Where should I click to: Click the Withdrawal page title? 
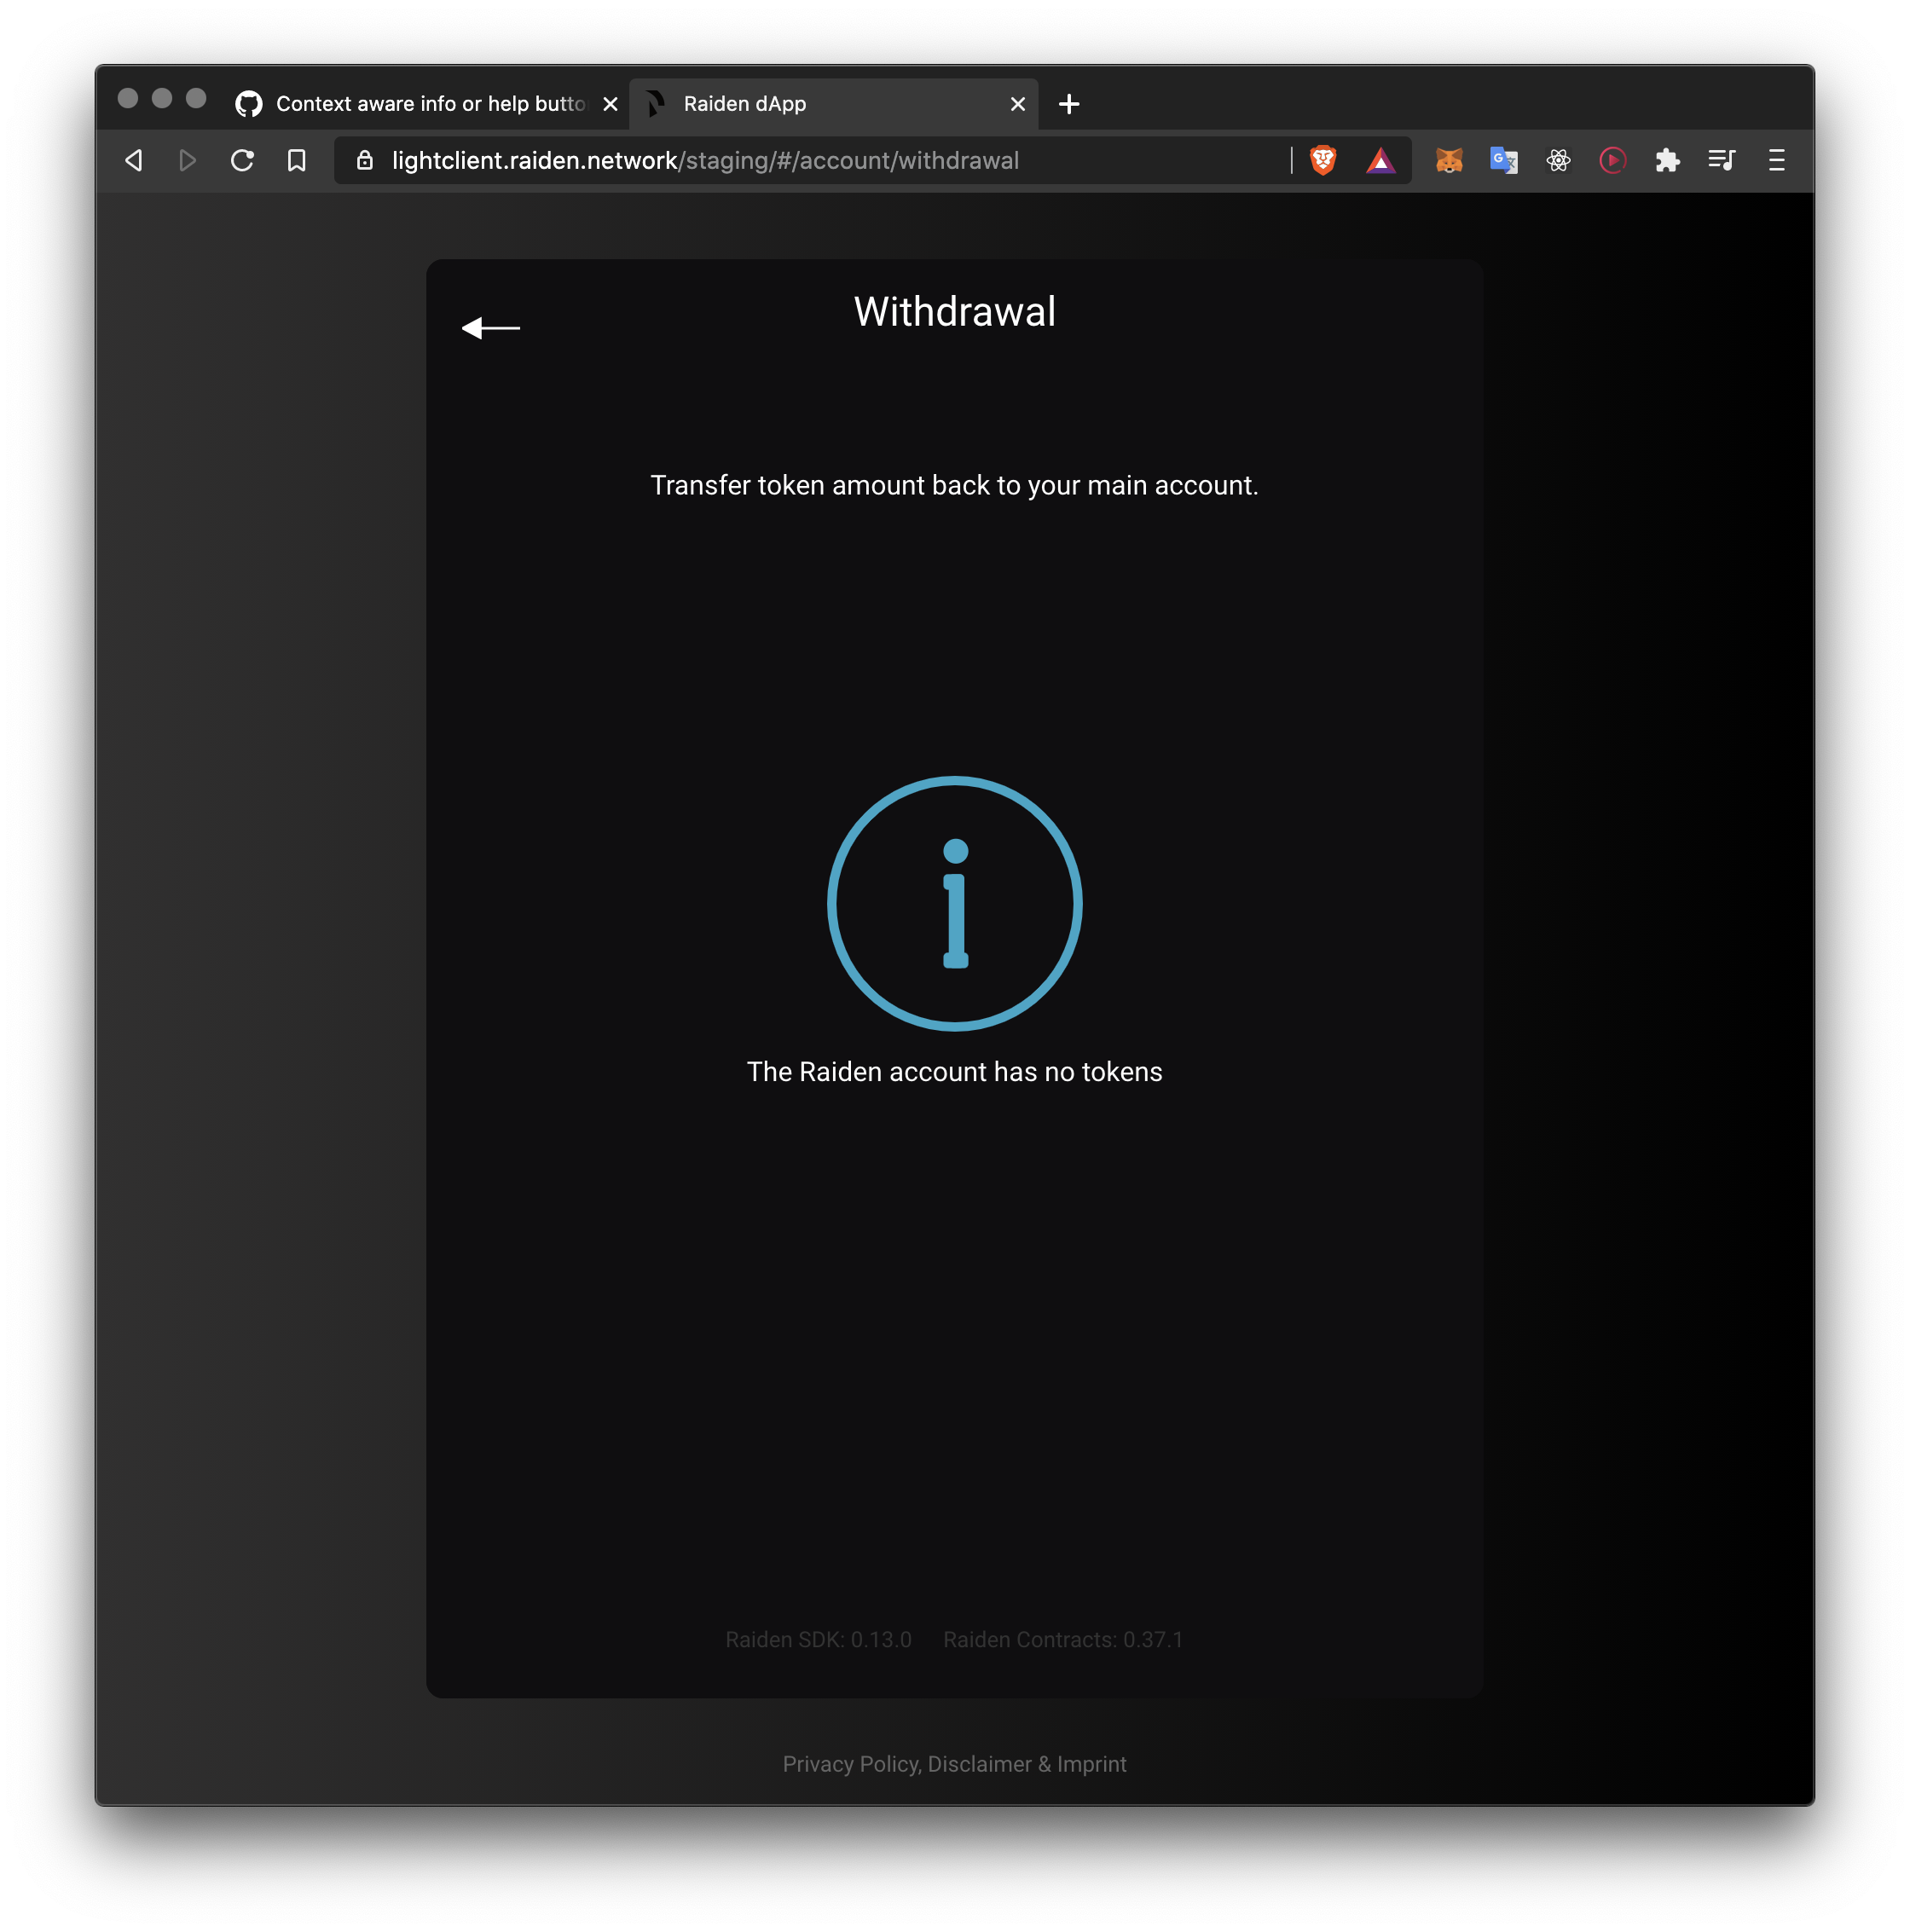pos(954,312)
